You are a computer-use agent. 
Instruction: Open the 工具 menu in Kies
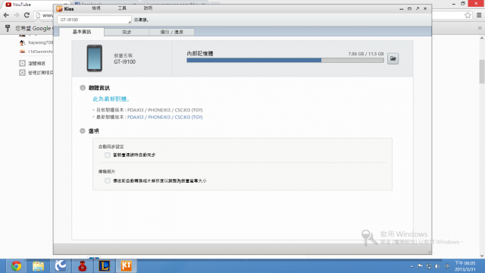[x=122, y=8]
